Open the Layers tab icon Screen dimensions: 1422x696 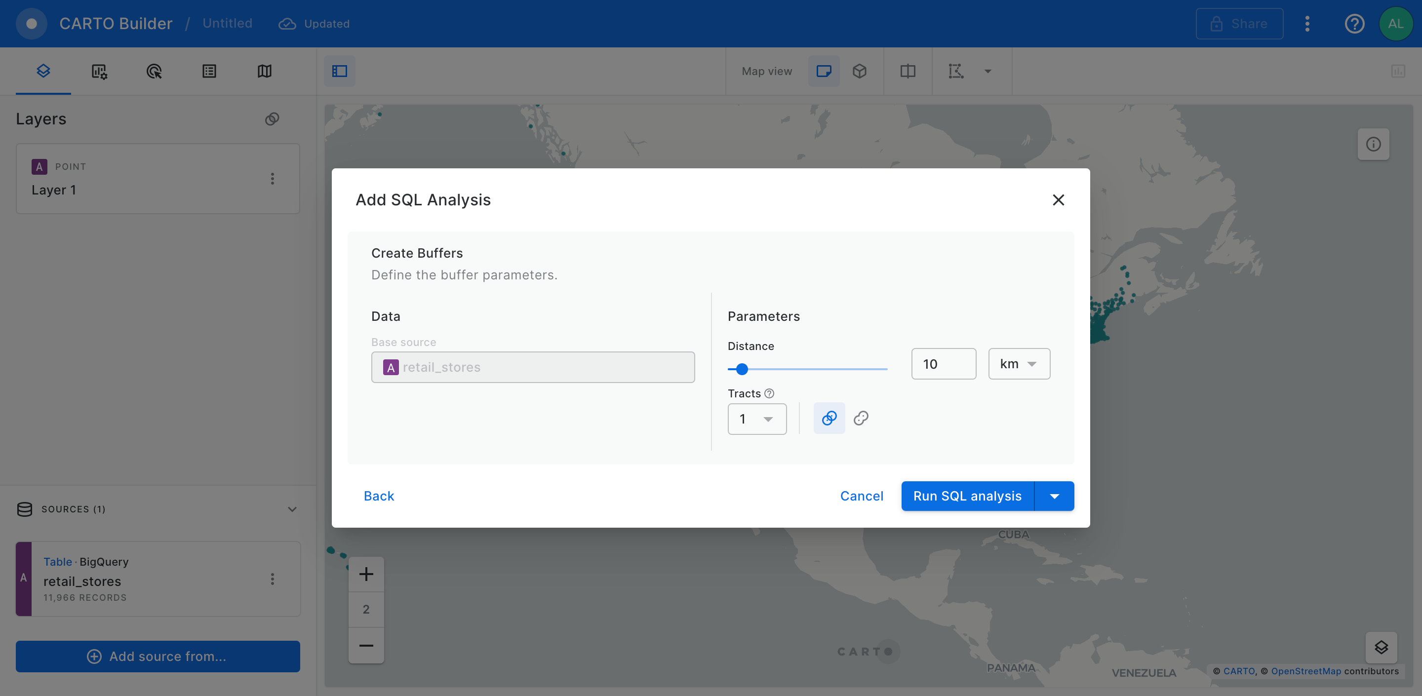(x=43, y=71)
